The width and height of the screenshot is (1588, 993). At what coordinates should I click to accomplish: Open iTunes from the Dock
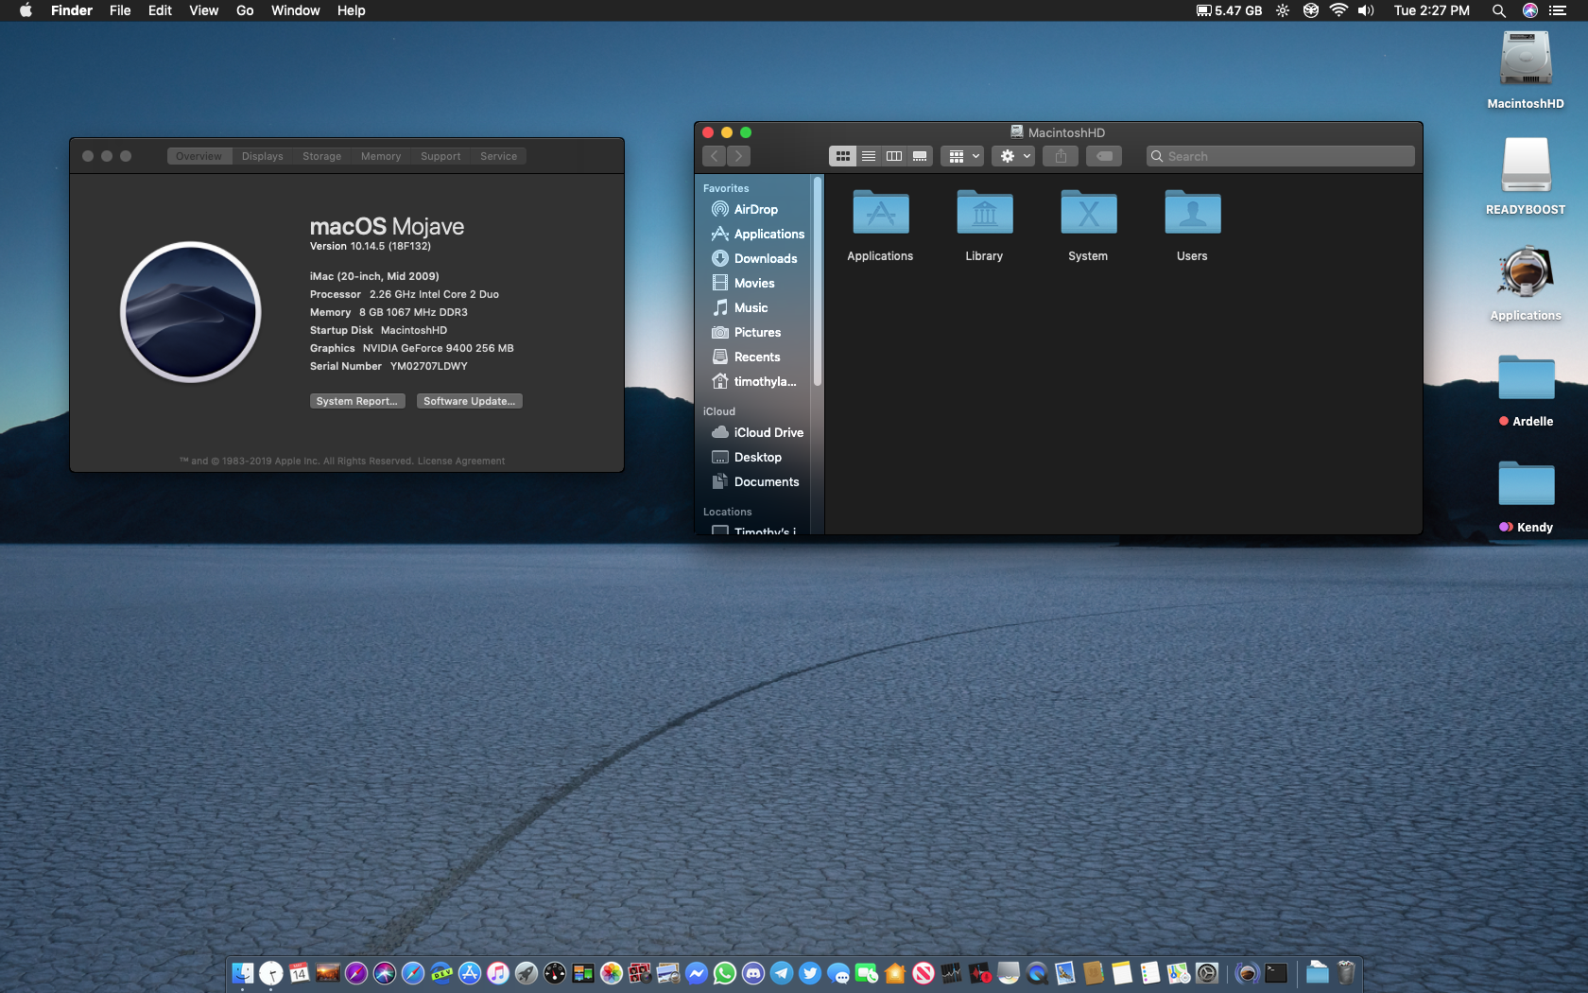tap(498, 973)
